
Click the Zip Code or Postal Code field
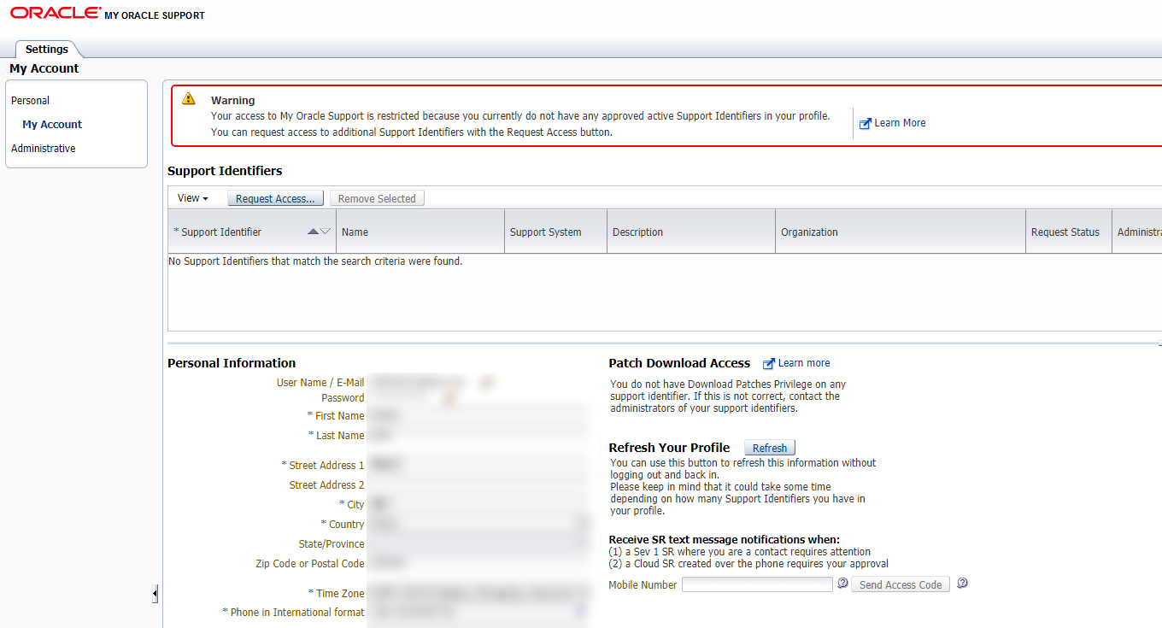479,563
